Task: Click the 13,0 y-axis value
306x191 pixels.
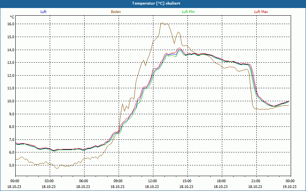Action: click(x=11, y=63)
